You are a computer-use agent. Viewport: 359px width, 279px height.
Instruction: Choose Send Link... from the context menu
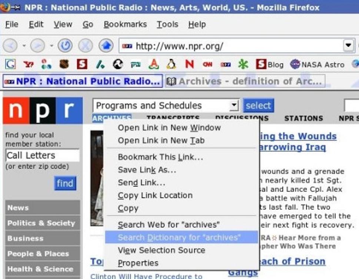click(x=182, y=183)
